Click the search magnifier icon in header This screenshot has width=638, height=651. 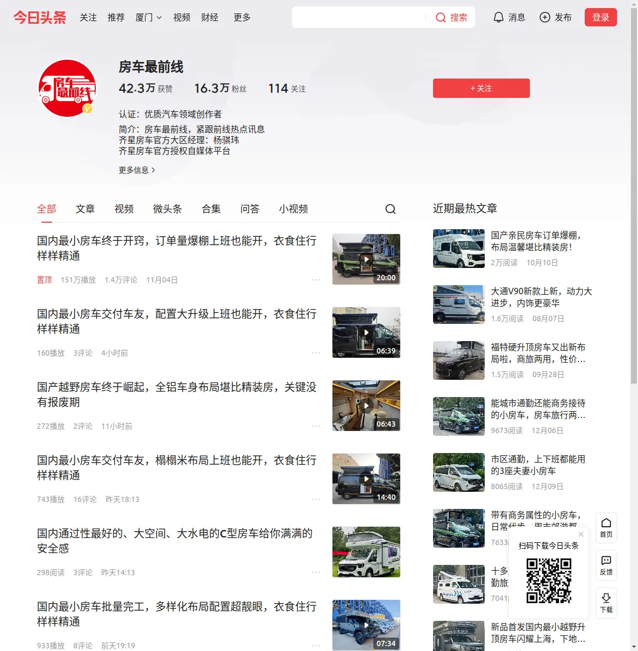click(441, 18)
